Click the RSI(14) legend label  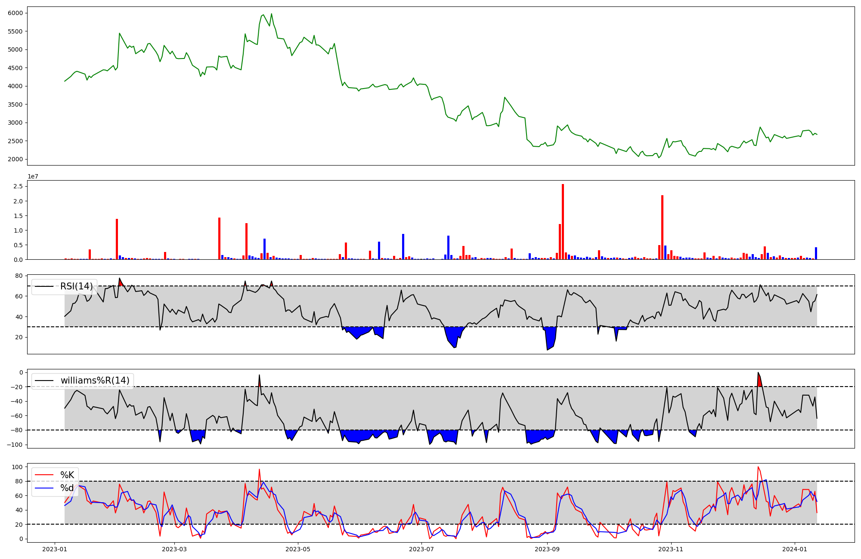pos(76,286)
